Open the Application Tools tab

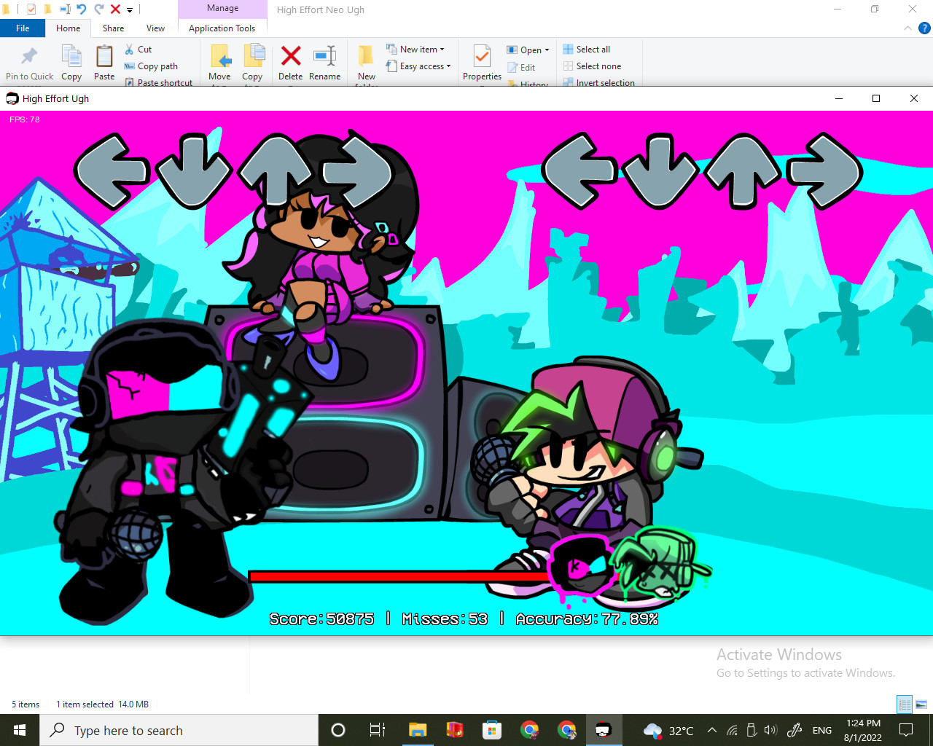(x=222, y=28)
